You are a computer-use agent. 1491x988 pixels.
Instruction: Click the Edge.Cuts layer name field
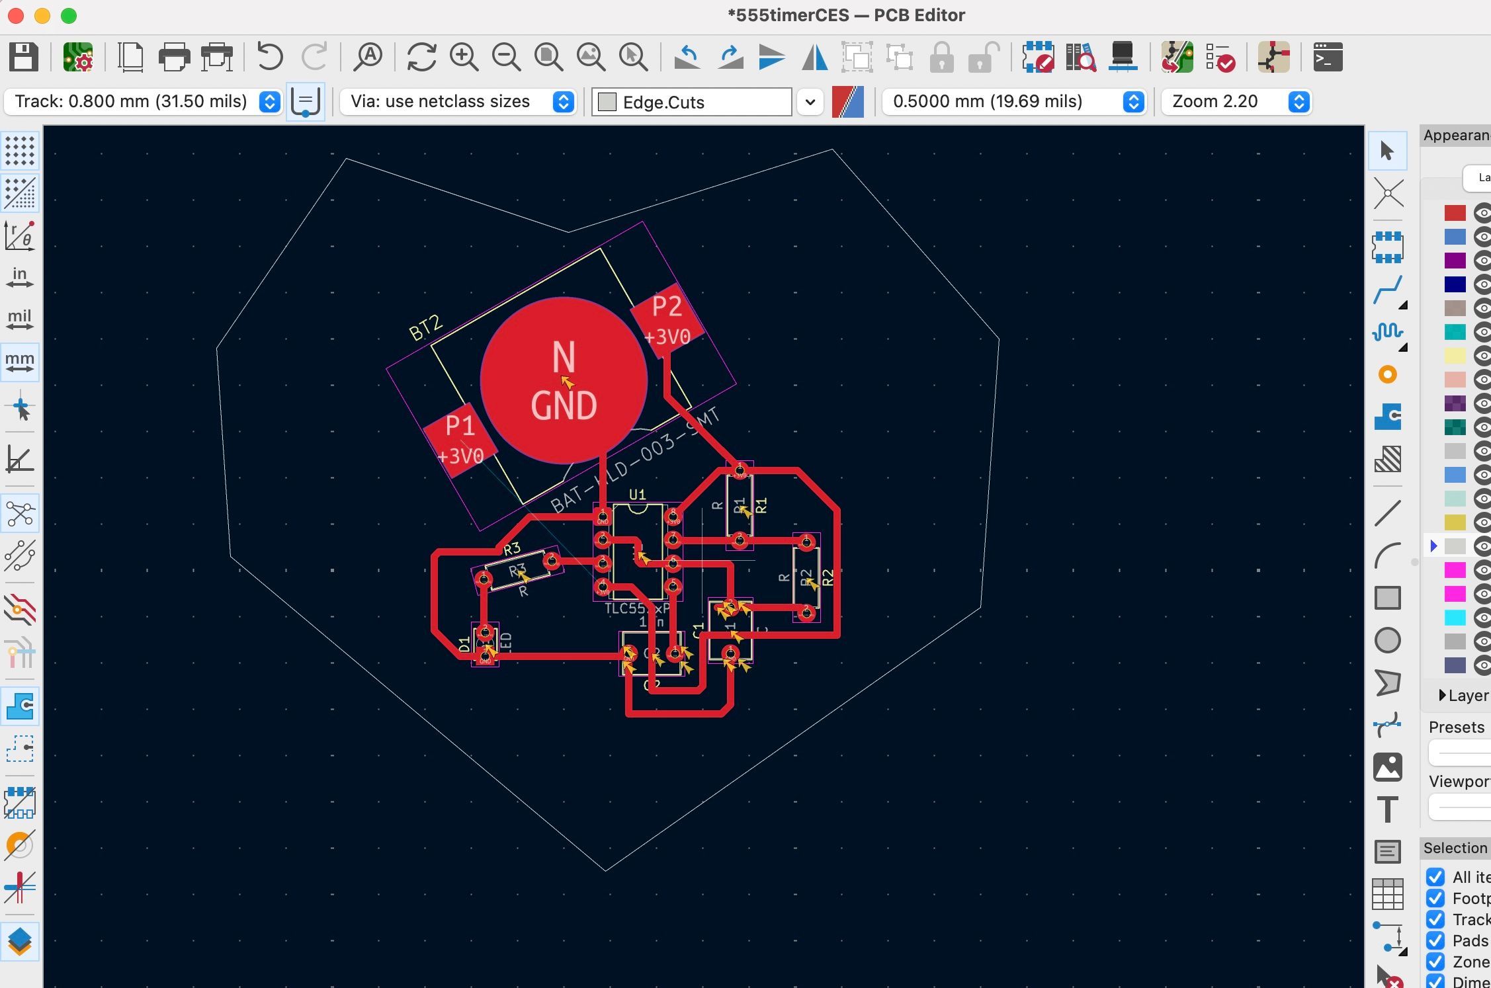(x=692, y=102)
